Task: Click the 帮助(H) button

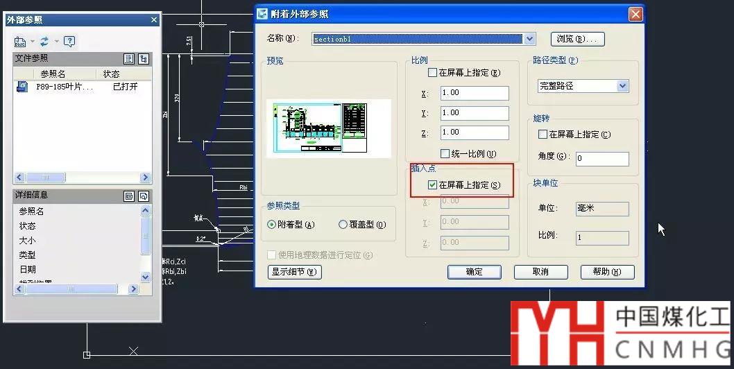Action: (x=607, y=272)
